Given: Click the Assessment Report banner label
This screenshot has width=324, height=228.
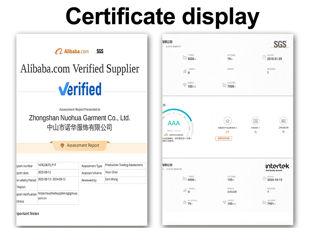Looking at the screenshot, I should pyautogui.click(x=83, y=145).
